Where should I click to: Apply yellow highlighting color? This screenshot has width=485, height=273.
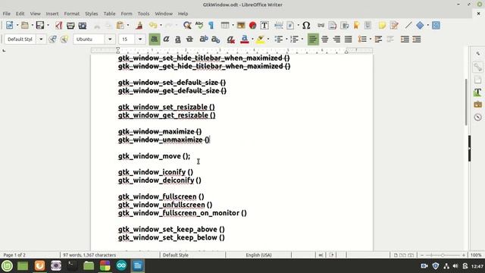pyautogui.click(x=261, y=39)
